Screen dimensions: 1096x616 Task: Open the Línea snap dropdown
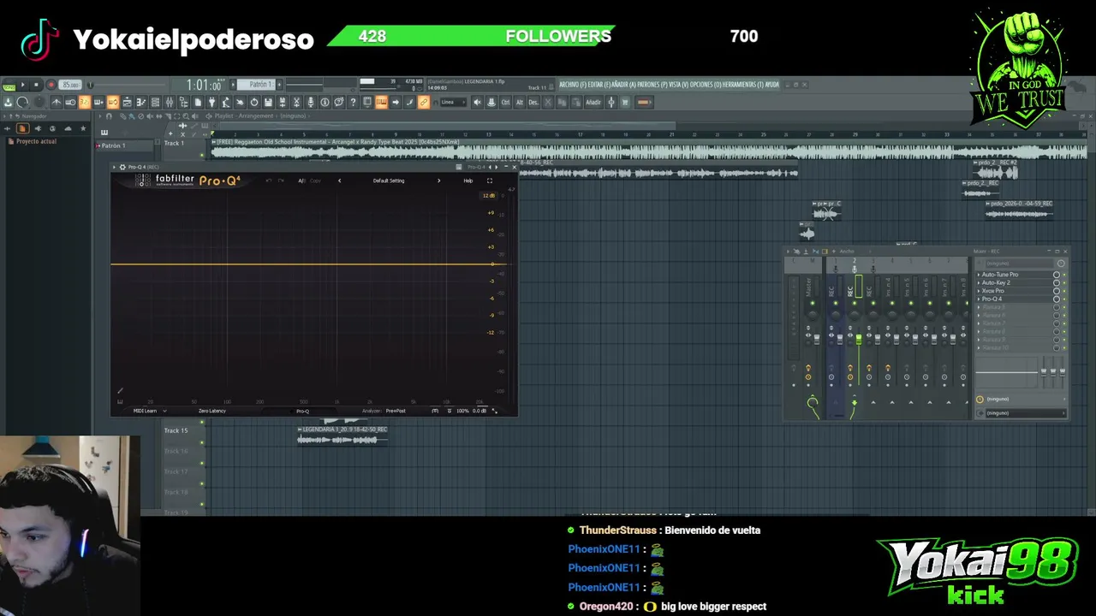point(452,102)
